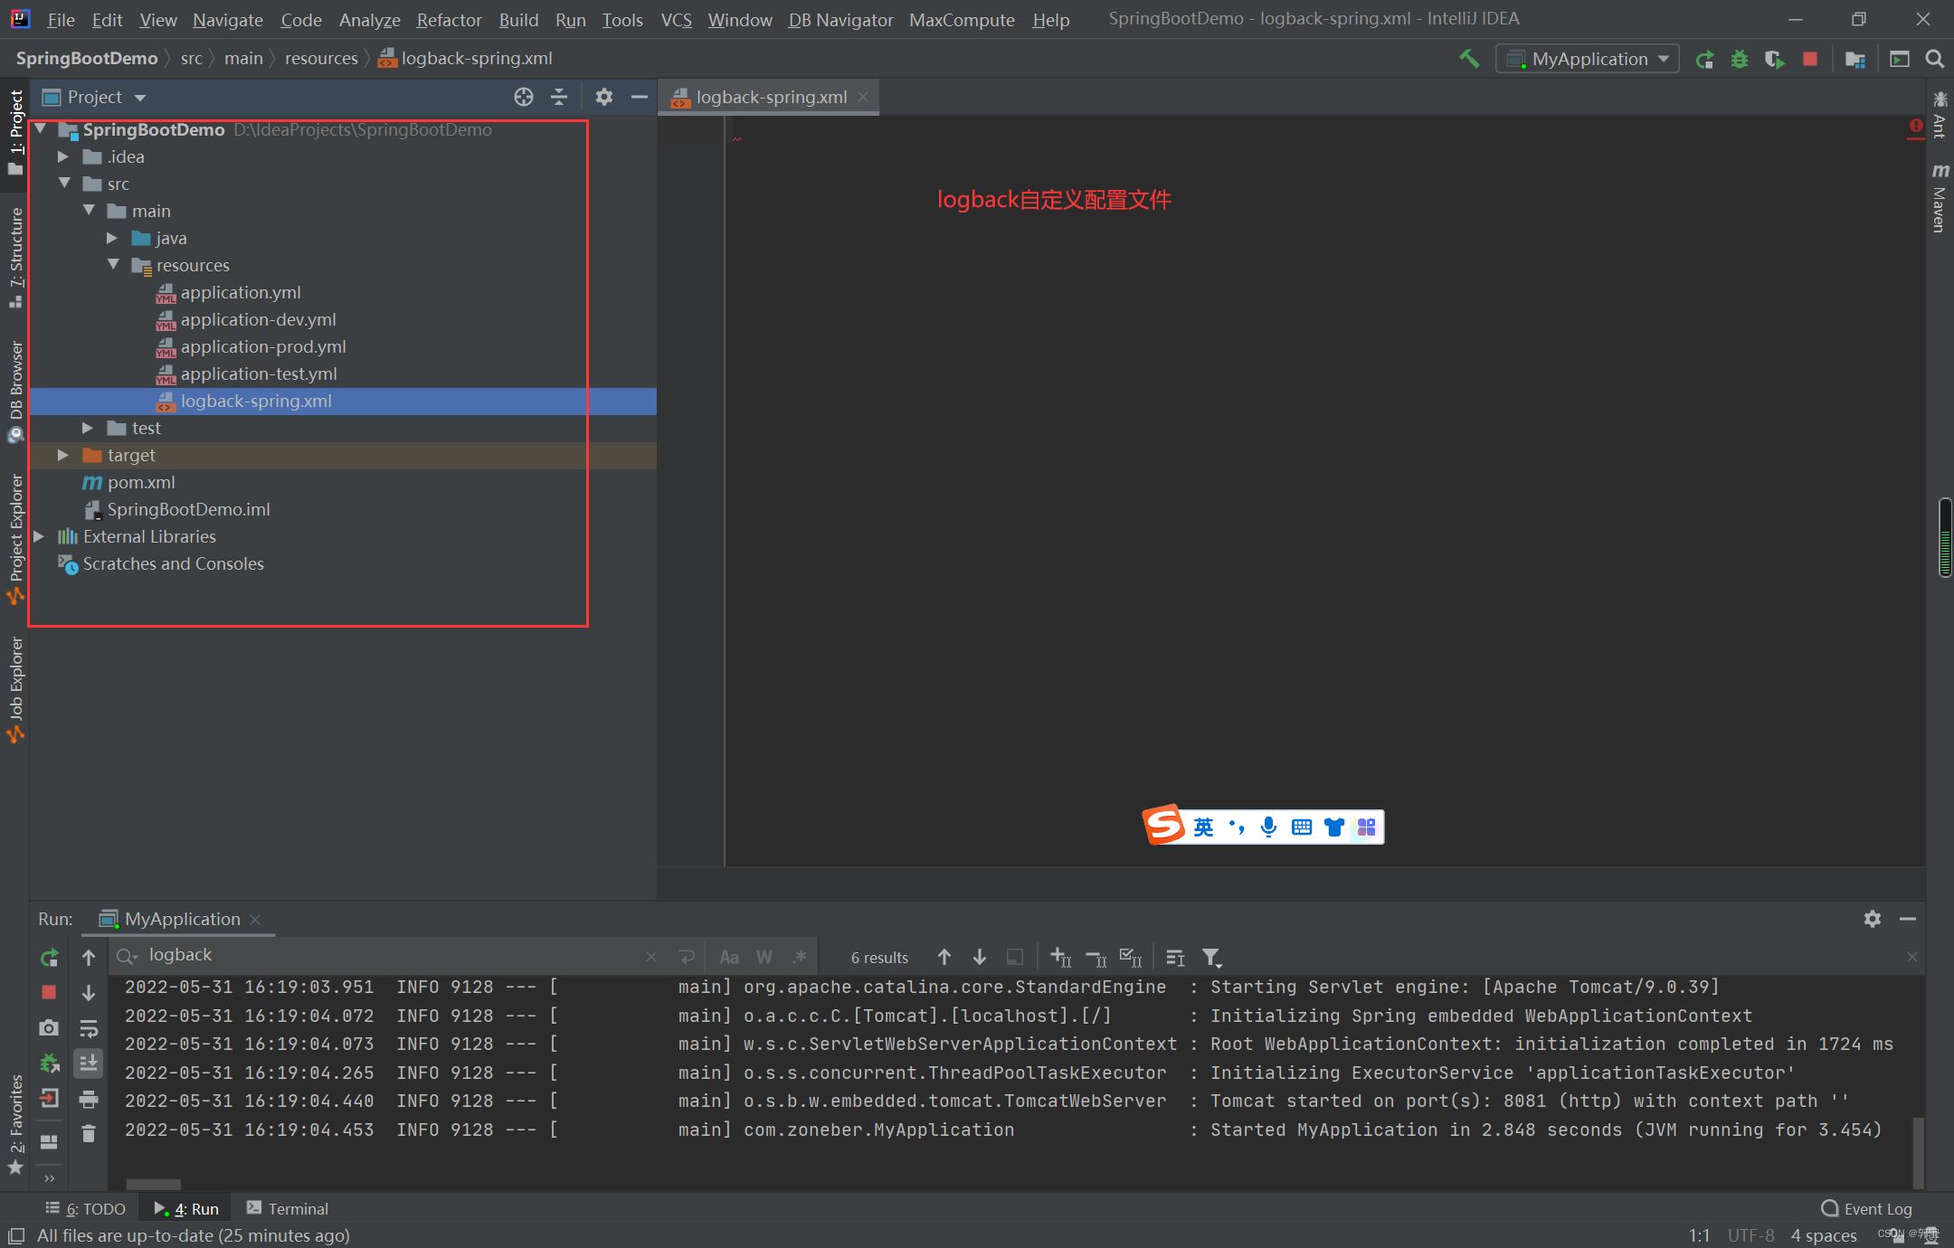This screenshot has height=1248, width=1954.
Task: Start debugging with the bug icon
Action: coord(1739,58)
